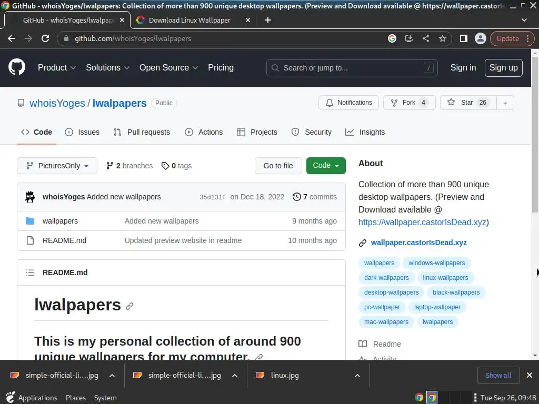
Task: Open the wallpaper.castorIsDead.xyz website link
Action: click(x=418, y=243)
